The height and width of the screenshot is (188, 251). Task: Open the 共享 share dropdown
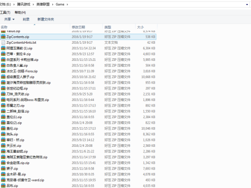pyautogui.click(x=9, y=19)
